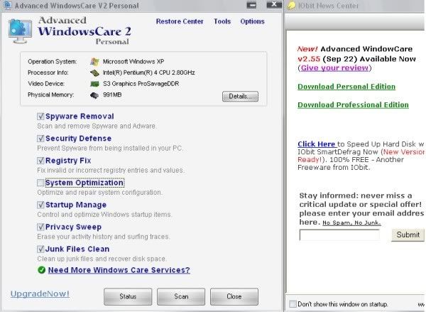Uncheck the Registry Fix checkbox

40,161
